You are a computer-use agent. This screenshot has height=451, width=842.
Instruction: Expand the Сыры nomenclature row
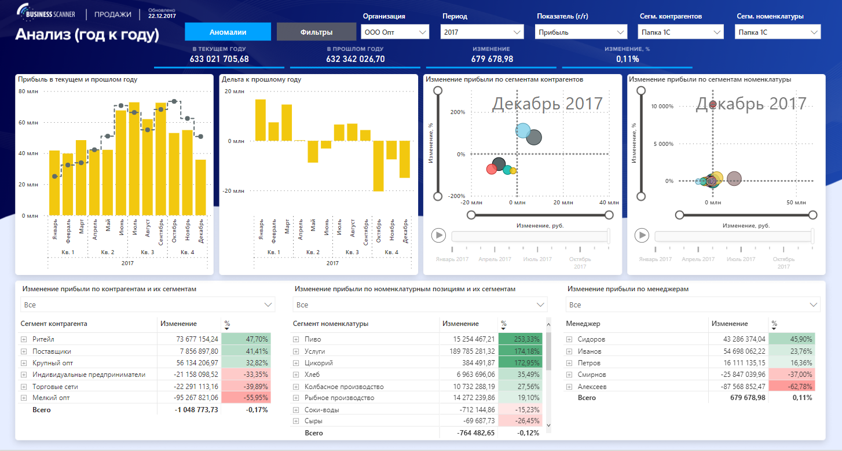click(296, 421)
